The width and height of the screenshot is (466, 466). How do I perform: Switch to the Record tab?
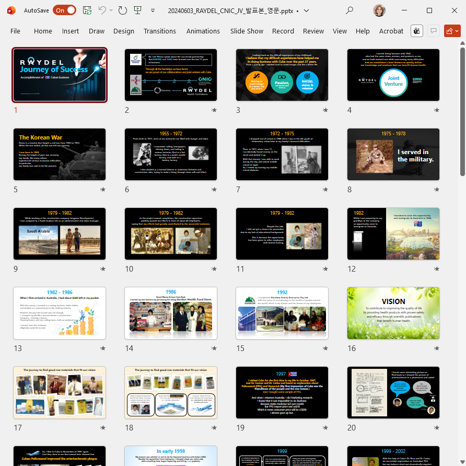click(283, 31)
